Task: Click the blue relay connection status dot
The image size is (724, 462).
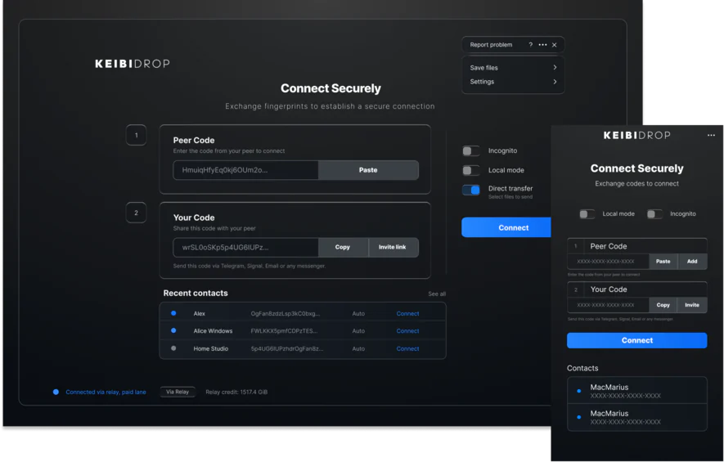Action: click(56, 392)
